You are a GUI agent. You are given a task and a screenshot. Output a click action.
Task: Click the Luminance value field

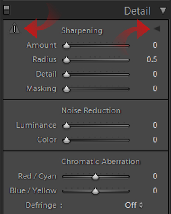pyautogui.click(x=155, y=125)
